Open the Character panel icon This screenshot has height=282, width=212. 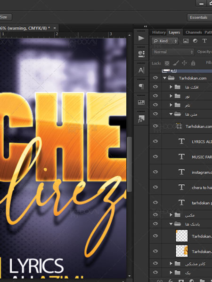coord(141,70)
